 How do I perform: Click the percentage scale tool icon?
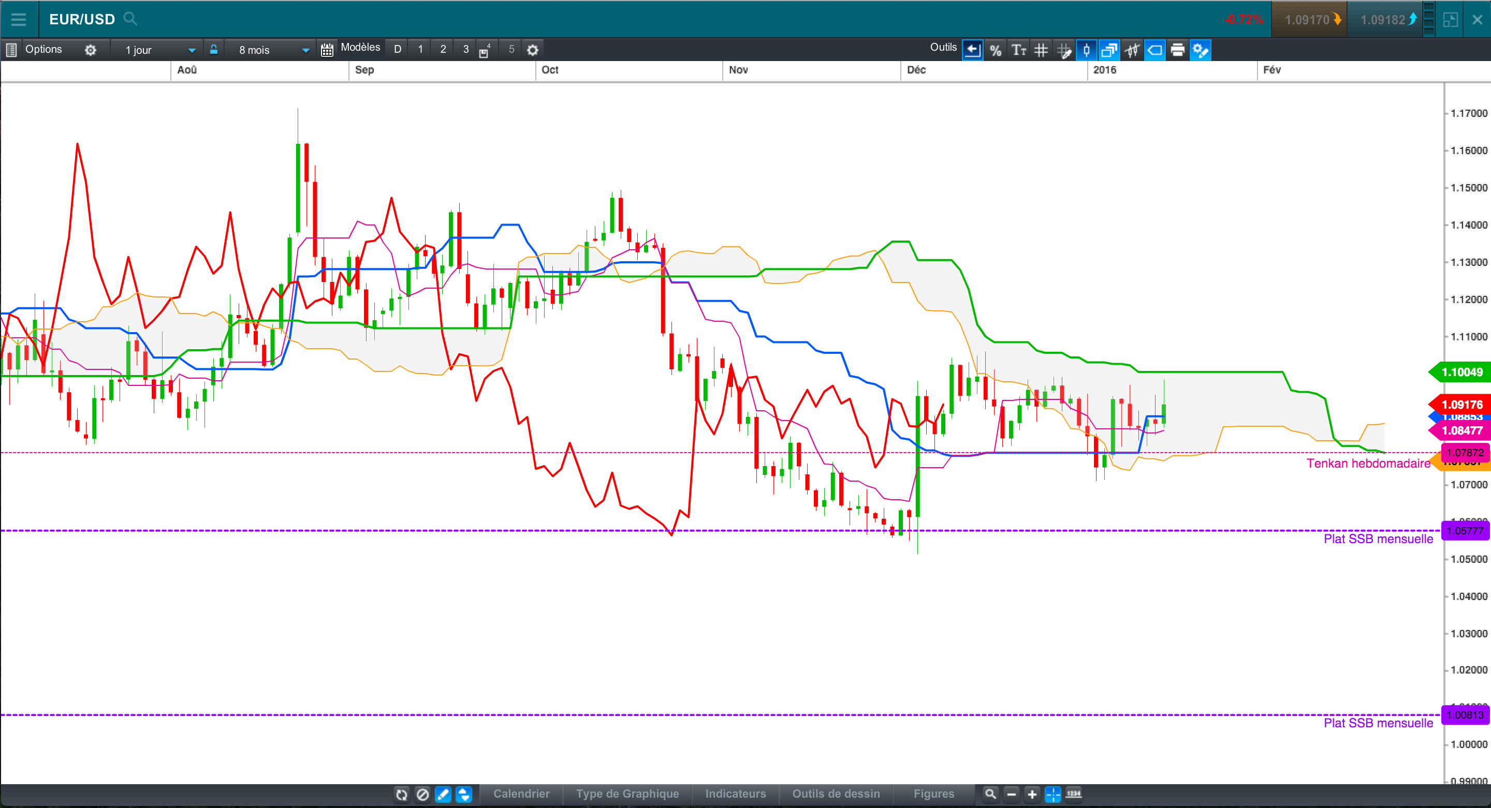click(x=995, y=50)
